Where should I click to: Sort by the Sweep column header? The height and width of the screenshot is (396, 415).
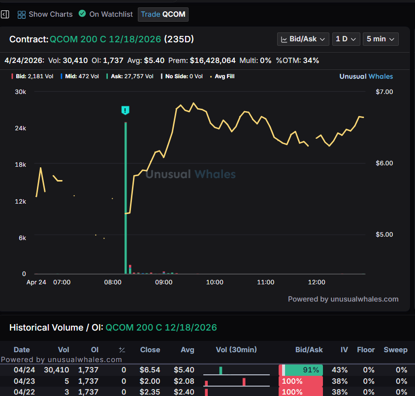395,350
